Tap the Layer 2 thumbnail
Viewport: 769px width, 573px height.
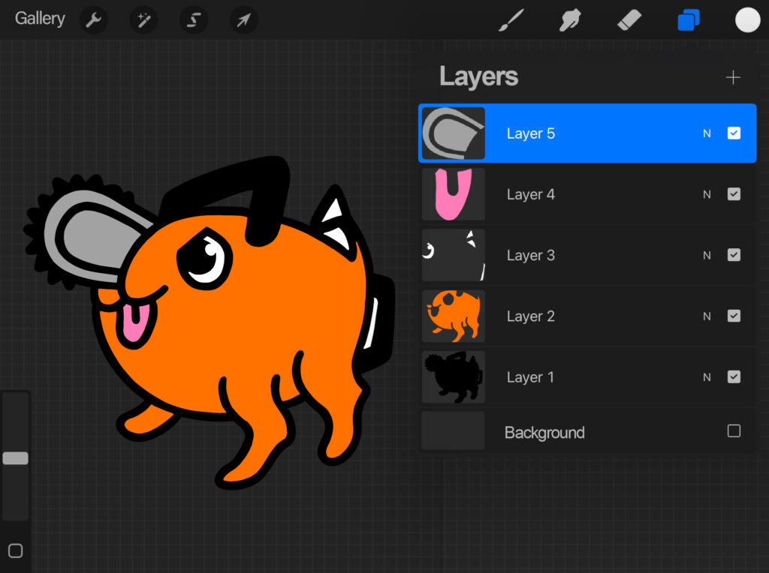pyautogui.click(x=453, y=316)
